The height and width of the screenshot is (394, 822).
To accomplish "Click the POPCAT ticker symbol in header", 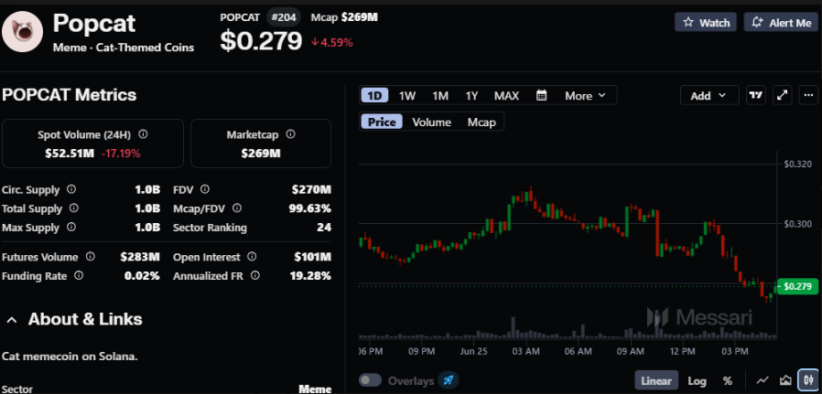I will (x=240, y=17).
